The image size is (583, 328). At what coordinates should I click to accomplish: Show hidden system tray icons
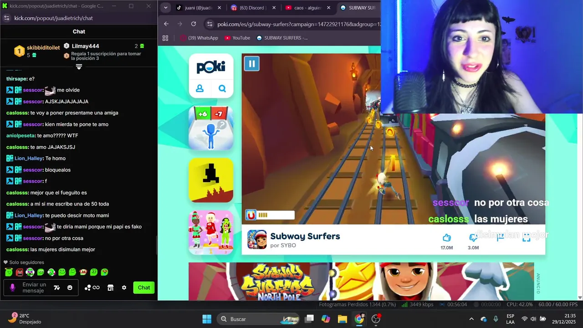point(471,319)
